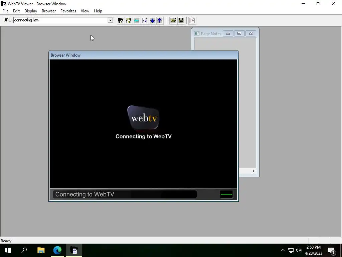Close the Page Notes window
The height and width of the screenshot is (257, 342).
coord(250,33)
